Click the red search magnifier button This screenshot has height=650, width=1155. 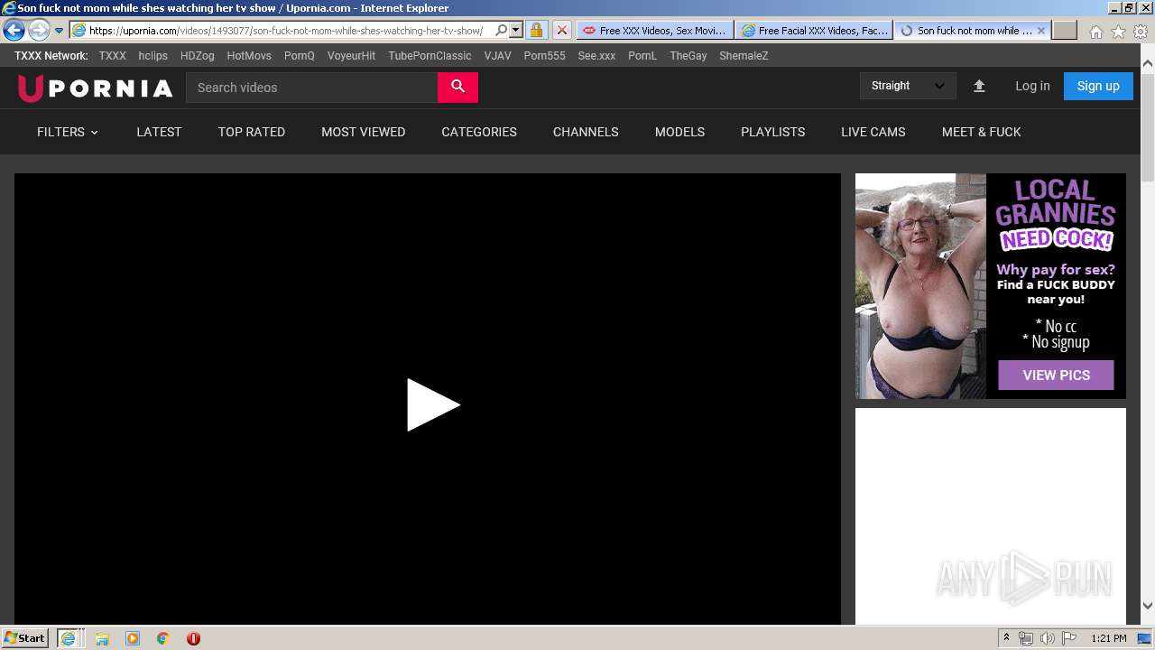click(457, 88)
